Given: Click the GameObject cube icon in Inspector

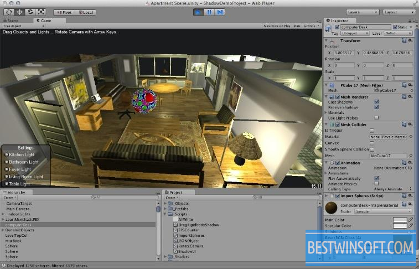Looking at the screenshot, I should 328,28.
